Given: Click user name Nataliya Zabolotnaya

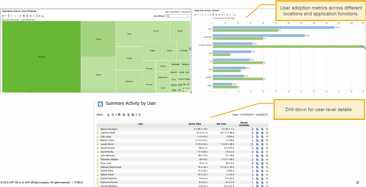Looking at the screenshot, I should (x=111, y=167).
